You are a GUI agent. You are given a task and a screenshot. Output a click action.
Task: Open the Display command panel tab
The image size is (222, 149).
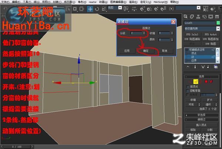211,17
